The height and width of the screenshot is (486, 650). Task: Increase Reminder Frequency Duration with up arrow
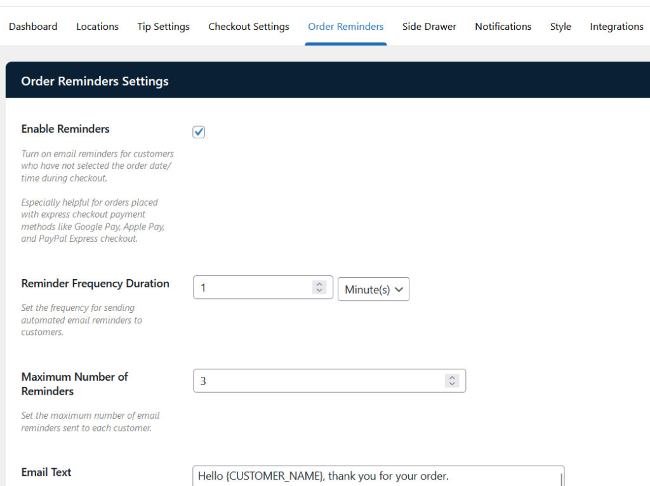tap(320, 284)
